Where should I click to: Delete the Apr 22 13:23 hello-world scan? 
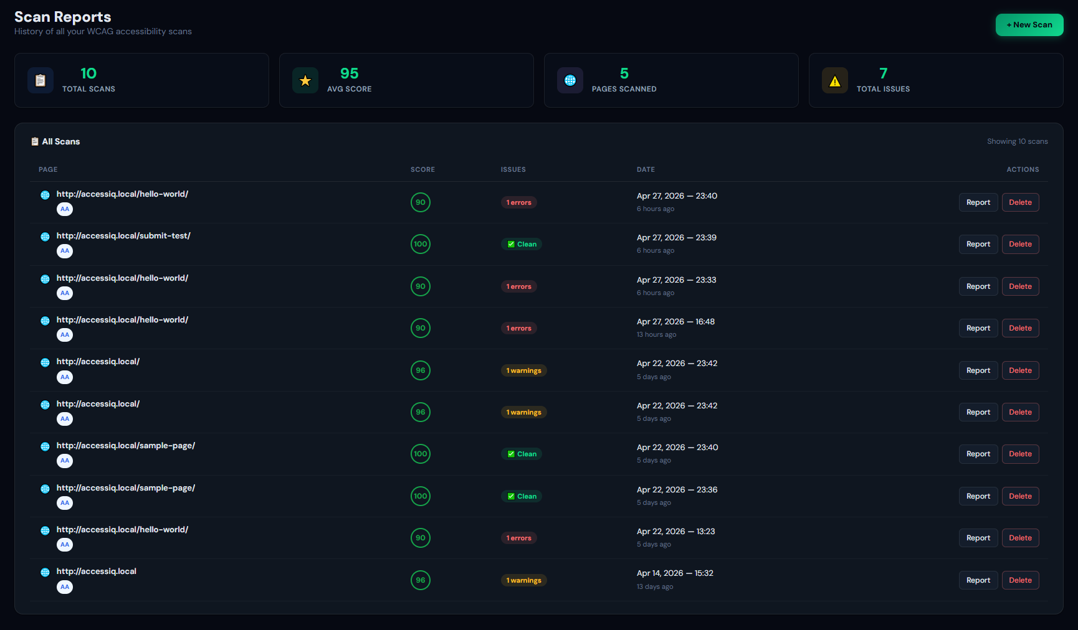pyautogui.click(x=1020, y=538)
